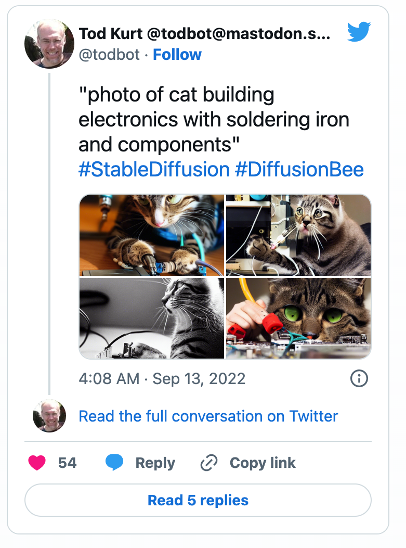Open the green-eyed cat image
Viewport: 406px width, 548px height.
298,318
